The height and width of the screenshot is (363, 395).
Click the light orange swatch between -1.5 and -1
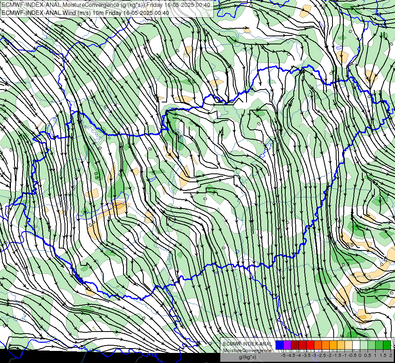coord(341,345)
